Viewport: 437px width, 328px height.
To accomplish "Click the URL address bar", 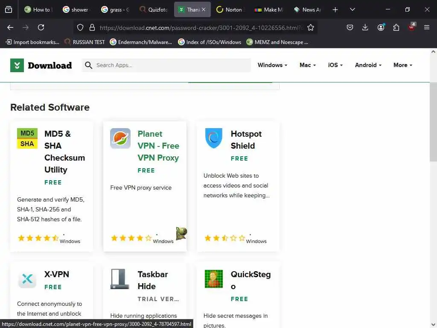I will (x=200, y=28).
